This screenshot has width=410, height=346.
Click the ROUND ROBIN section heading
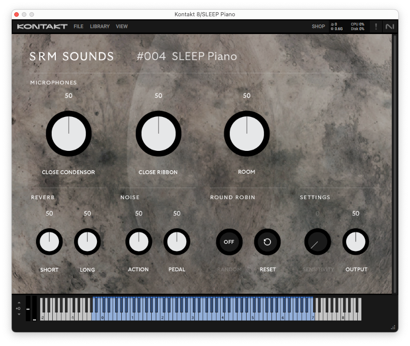click(x=232, y=197)
